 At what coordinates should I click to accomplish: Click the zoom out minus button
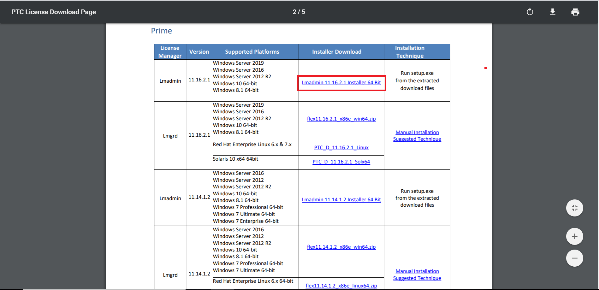575,258
